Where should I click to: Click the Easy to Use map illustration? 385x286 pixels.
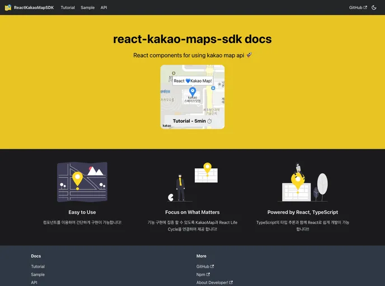[82, 182]
